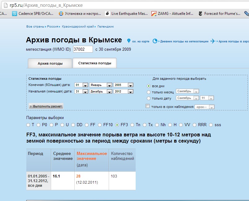Expand the end date day dropdown '01'
The height and width of the screenshot is (201, 249).
click(x=81, y=85)
